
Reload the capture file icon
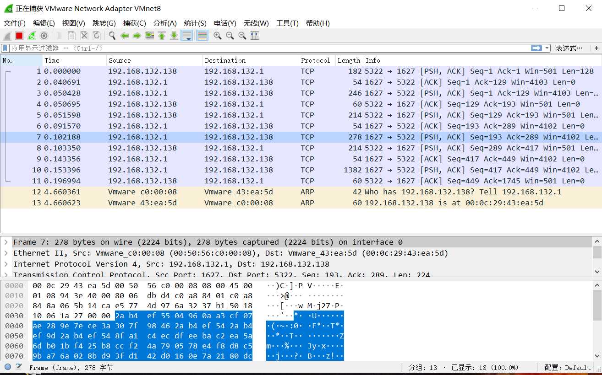tap(97, 36)
